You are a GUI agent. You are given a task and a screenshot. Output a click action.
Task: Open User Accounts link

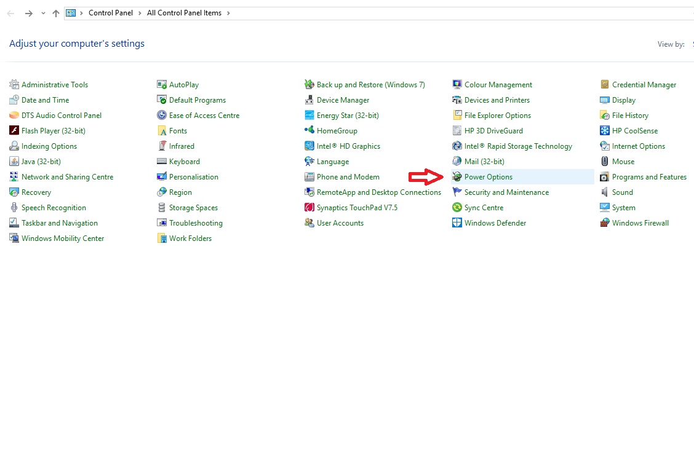[340, 223]
